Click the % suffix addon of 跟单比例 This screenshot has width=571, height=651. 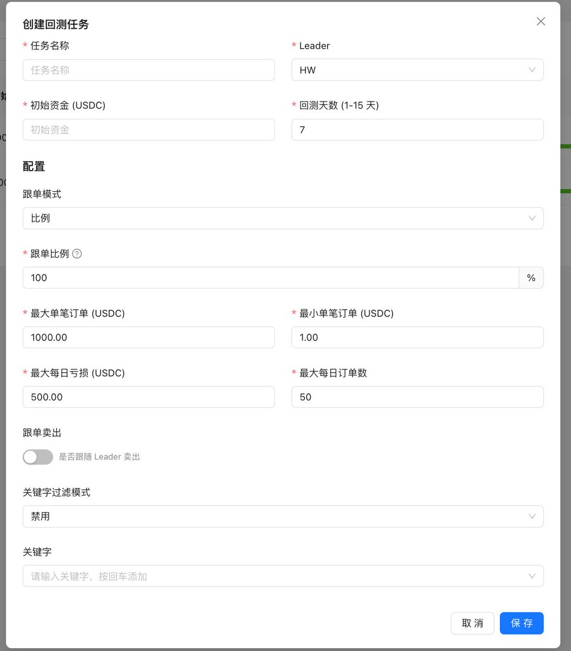click(531, 278)
